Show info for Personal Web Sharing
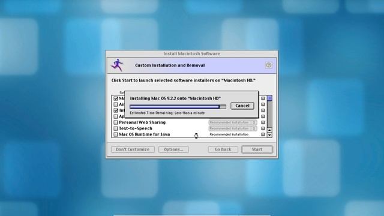Image resolution: width=384 pixels, height=216 pixels. (x=263, y=122)
